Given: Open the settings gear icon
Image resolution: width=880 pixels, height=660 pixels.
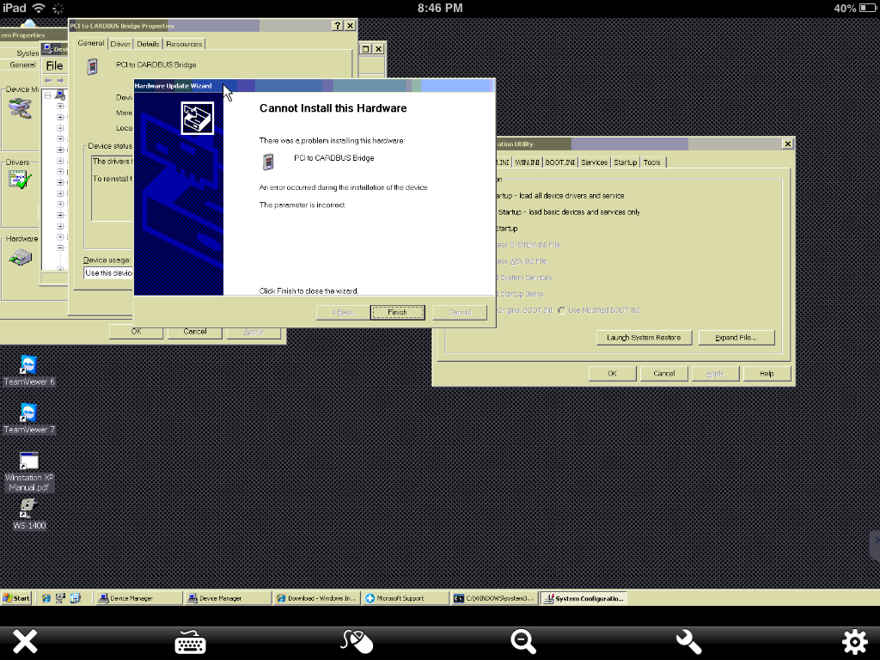Looking at the screenshot, I should (853, 640).
